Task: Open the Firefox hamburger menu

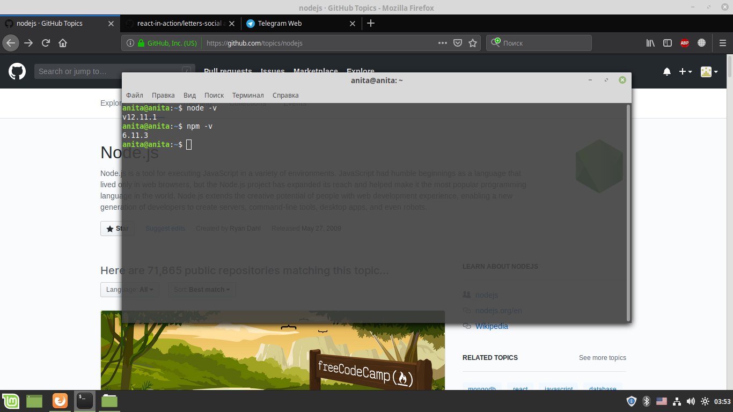Action: coord(722,43)
